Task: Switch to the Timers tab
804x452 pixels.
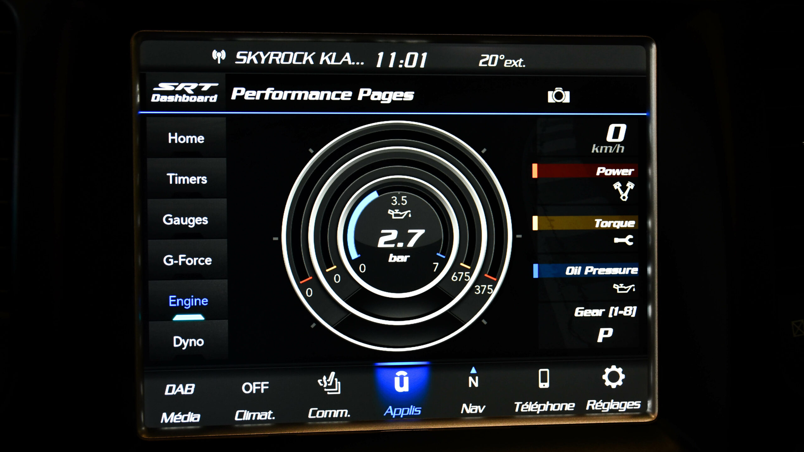Action: (x=187, y=179)
